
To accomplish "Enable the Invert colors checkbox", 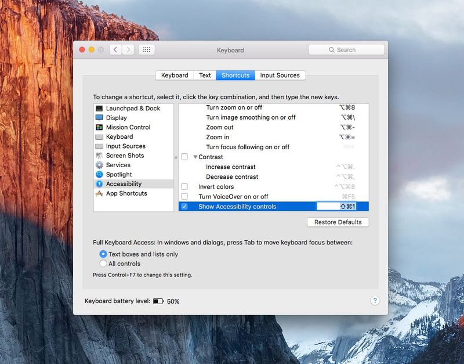I will (184, 186).
